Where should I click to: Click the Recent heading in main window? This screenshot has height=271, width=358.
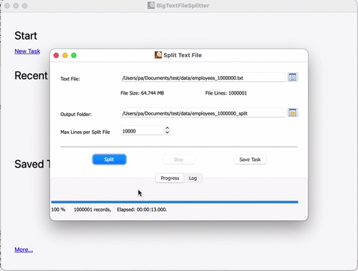(31, 76)
